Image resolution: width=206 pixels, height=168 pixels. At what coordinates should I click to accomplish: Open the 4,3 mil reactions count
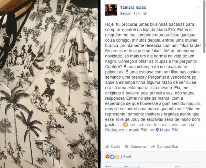pyautogui.click(x=126, y=157)
